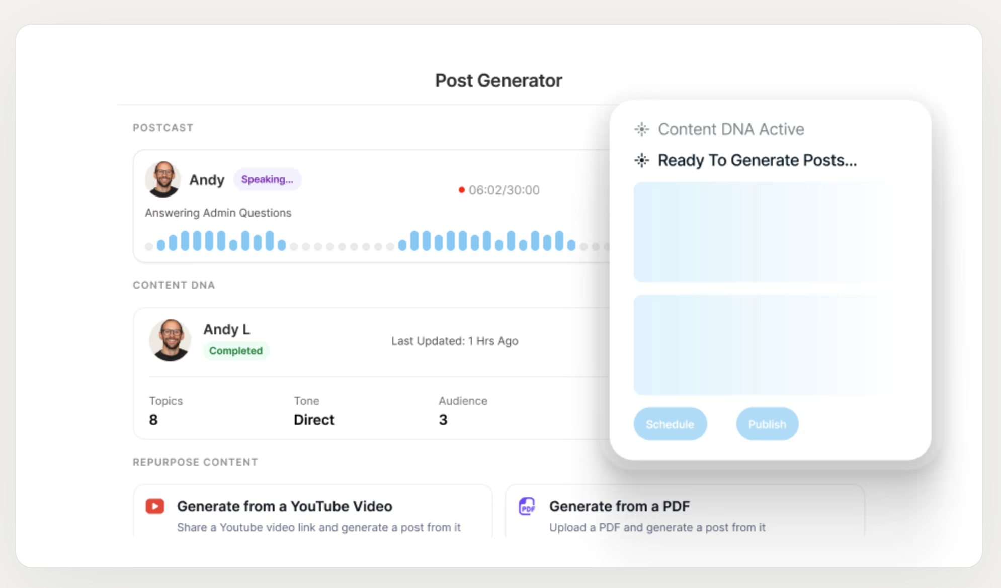Viewport: 1001px width, 588px height.
Task: Toggle the Speaking status badge next to Andy
Action: pos(267,179)
